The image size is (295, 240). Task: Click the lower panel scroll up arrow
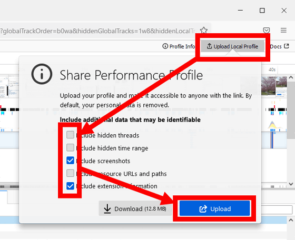291,220
